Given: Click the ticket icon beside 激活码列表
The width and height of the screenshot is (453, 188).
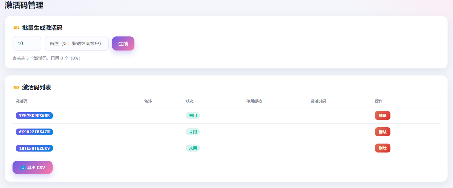Looking at the screenshot, I should (16, 87).
